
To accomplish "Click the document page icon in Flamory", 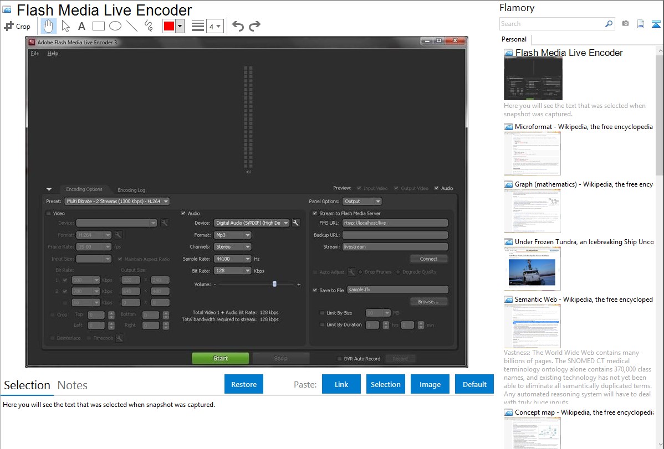I will coord(641,24).
